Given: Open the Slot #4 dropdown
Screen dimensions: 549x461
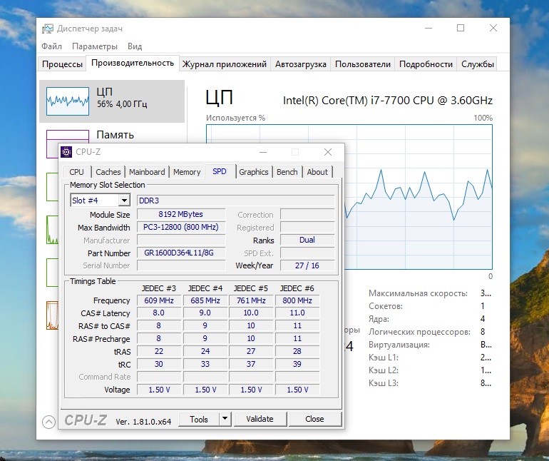Looking at the screenshot, I should coord(124,201).
